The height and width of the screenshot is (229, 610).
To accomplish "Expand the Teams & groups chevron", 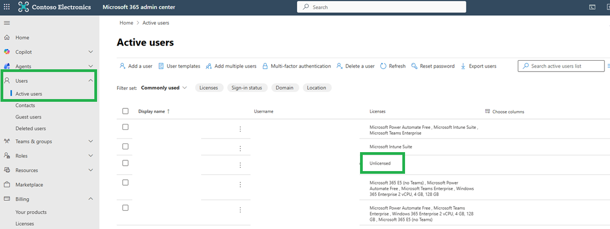I will tap(91, 141).
